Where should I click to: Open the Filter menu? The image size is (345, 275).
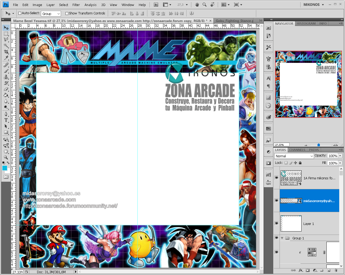tap(76, 5)
